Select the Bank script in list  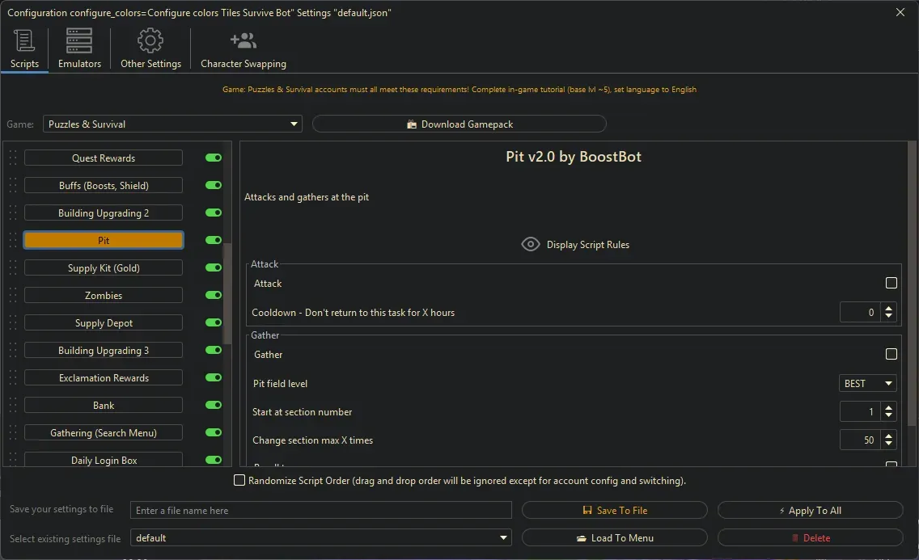[104, 406]
